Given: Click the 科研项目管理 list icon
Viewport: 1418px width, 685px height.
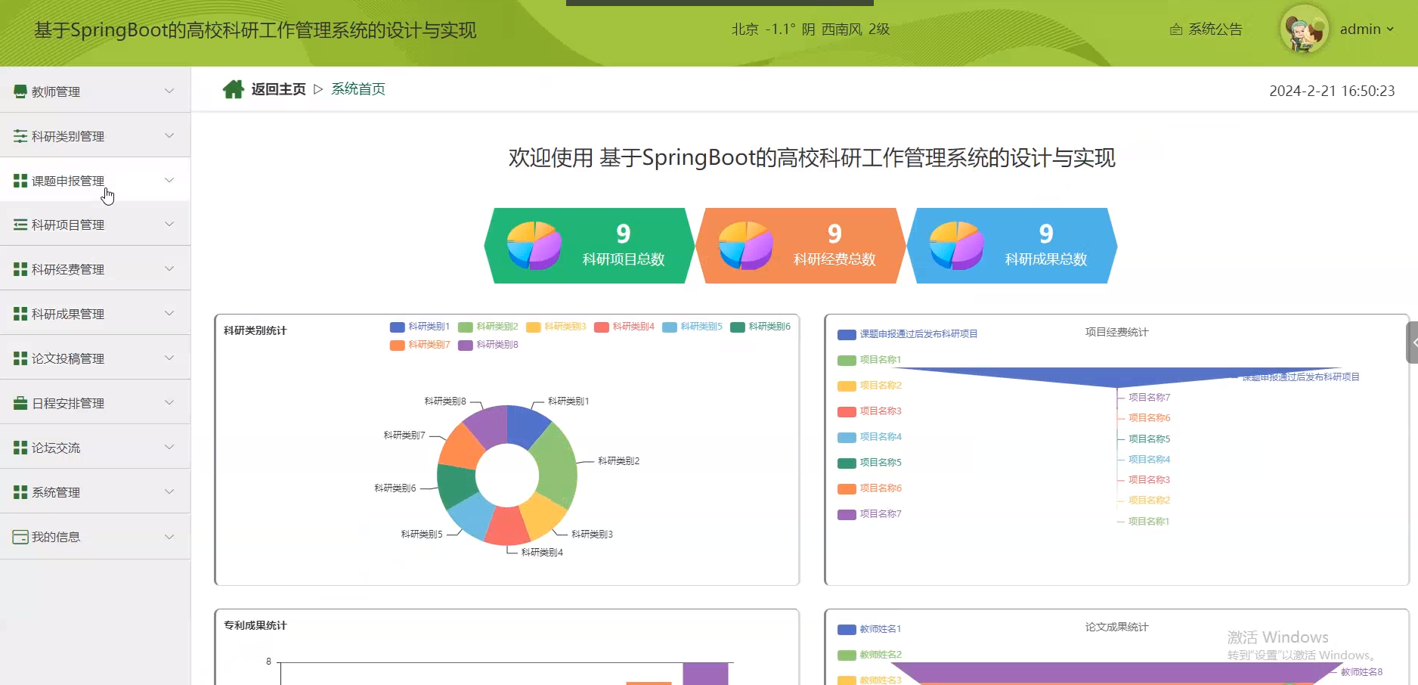Looking at the screenshot, I should tap(20, 225).
